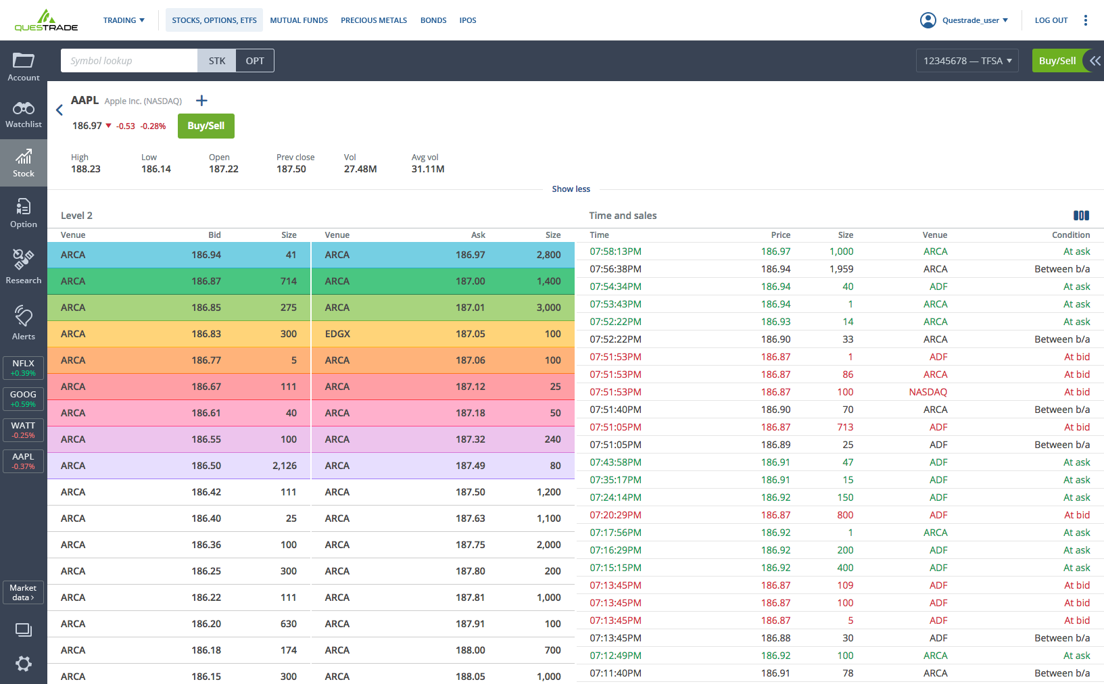Open the Alerts sidebar icon
Viewport: 1104px width, 684px height.
pyautogui.click(x=24, y=322)
